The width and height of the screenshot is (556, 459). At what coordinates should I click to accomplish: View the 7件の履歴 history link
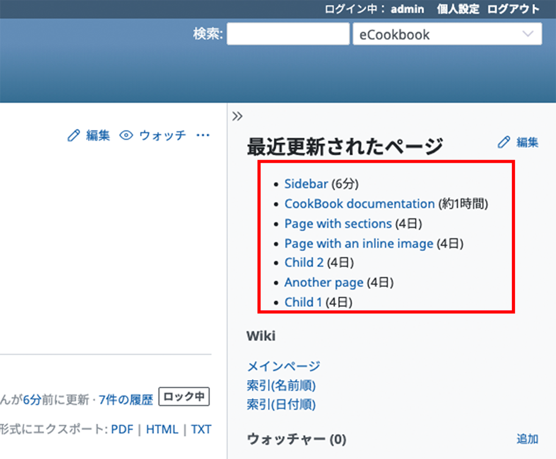pyautogui.click(x=126, y=399)
